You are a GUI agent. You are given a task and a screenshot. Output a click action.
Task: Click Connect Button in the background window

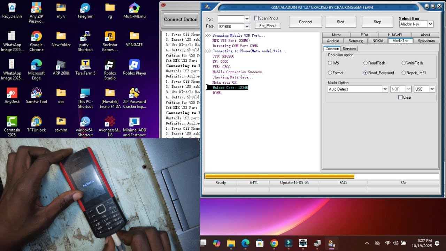pyautogui.click(x=180, y=20)
